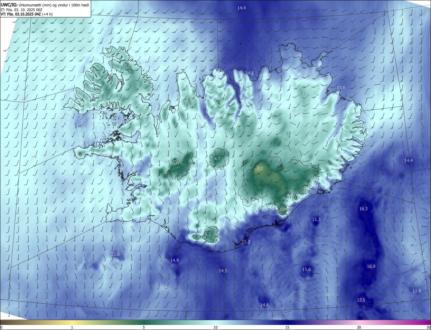
Task: Click the 16.9 value on the map
Action: [x=371, y=266]
